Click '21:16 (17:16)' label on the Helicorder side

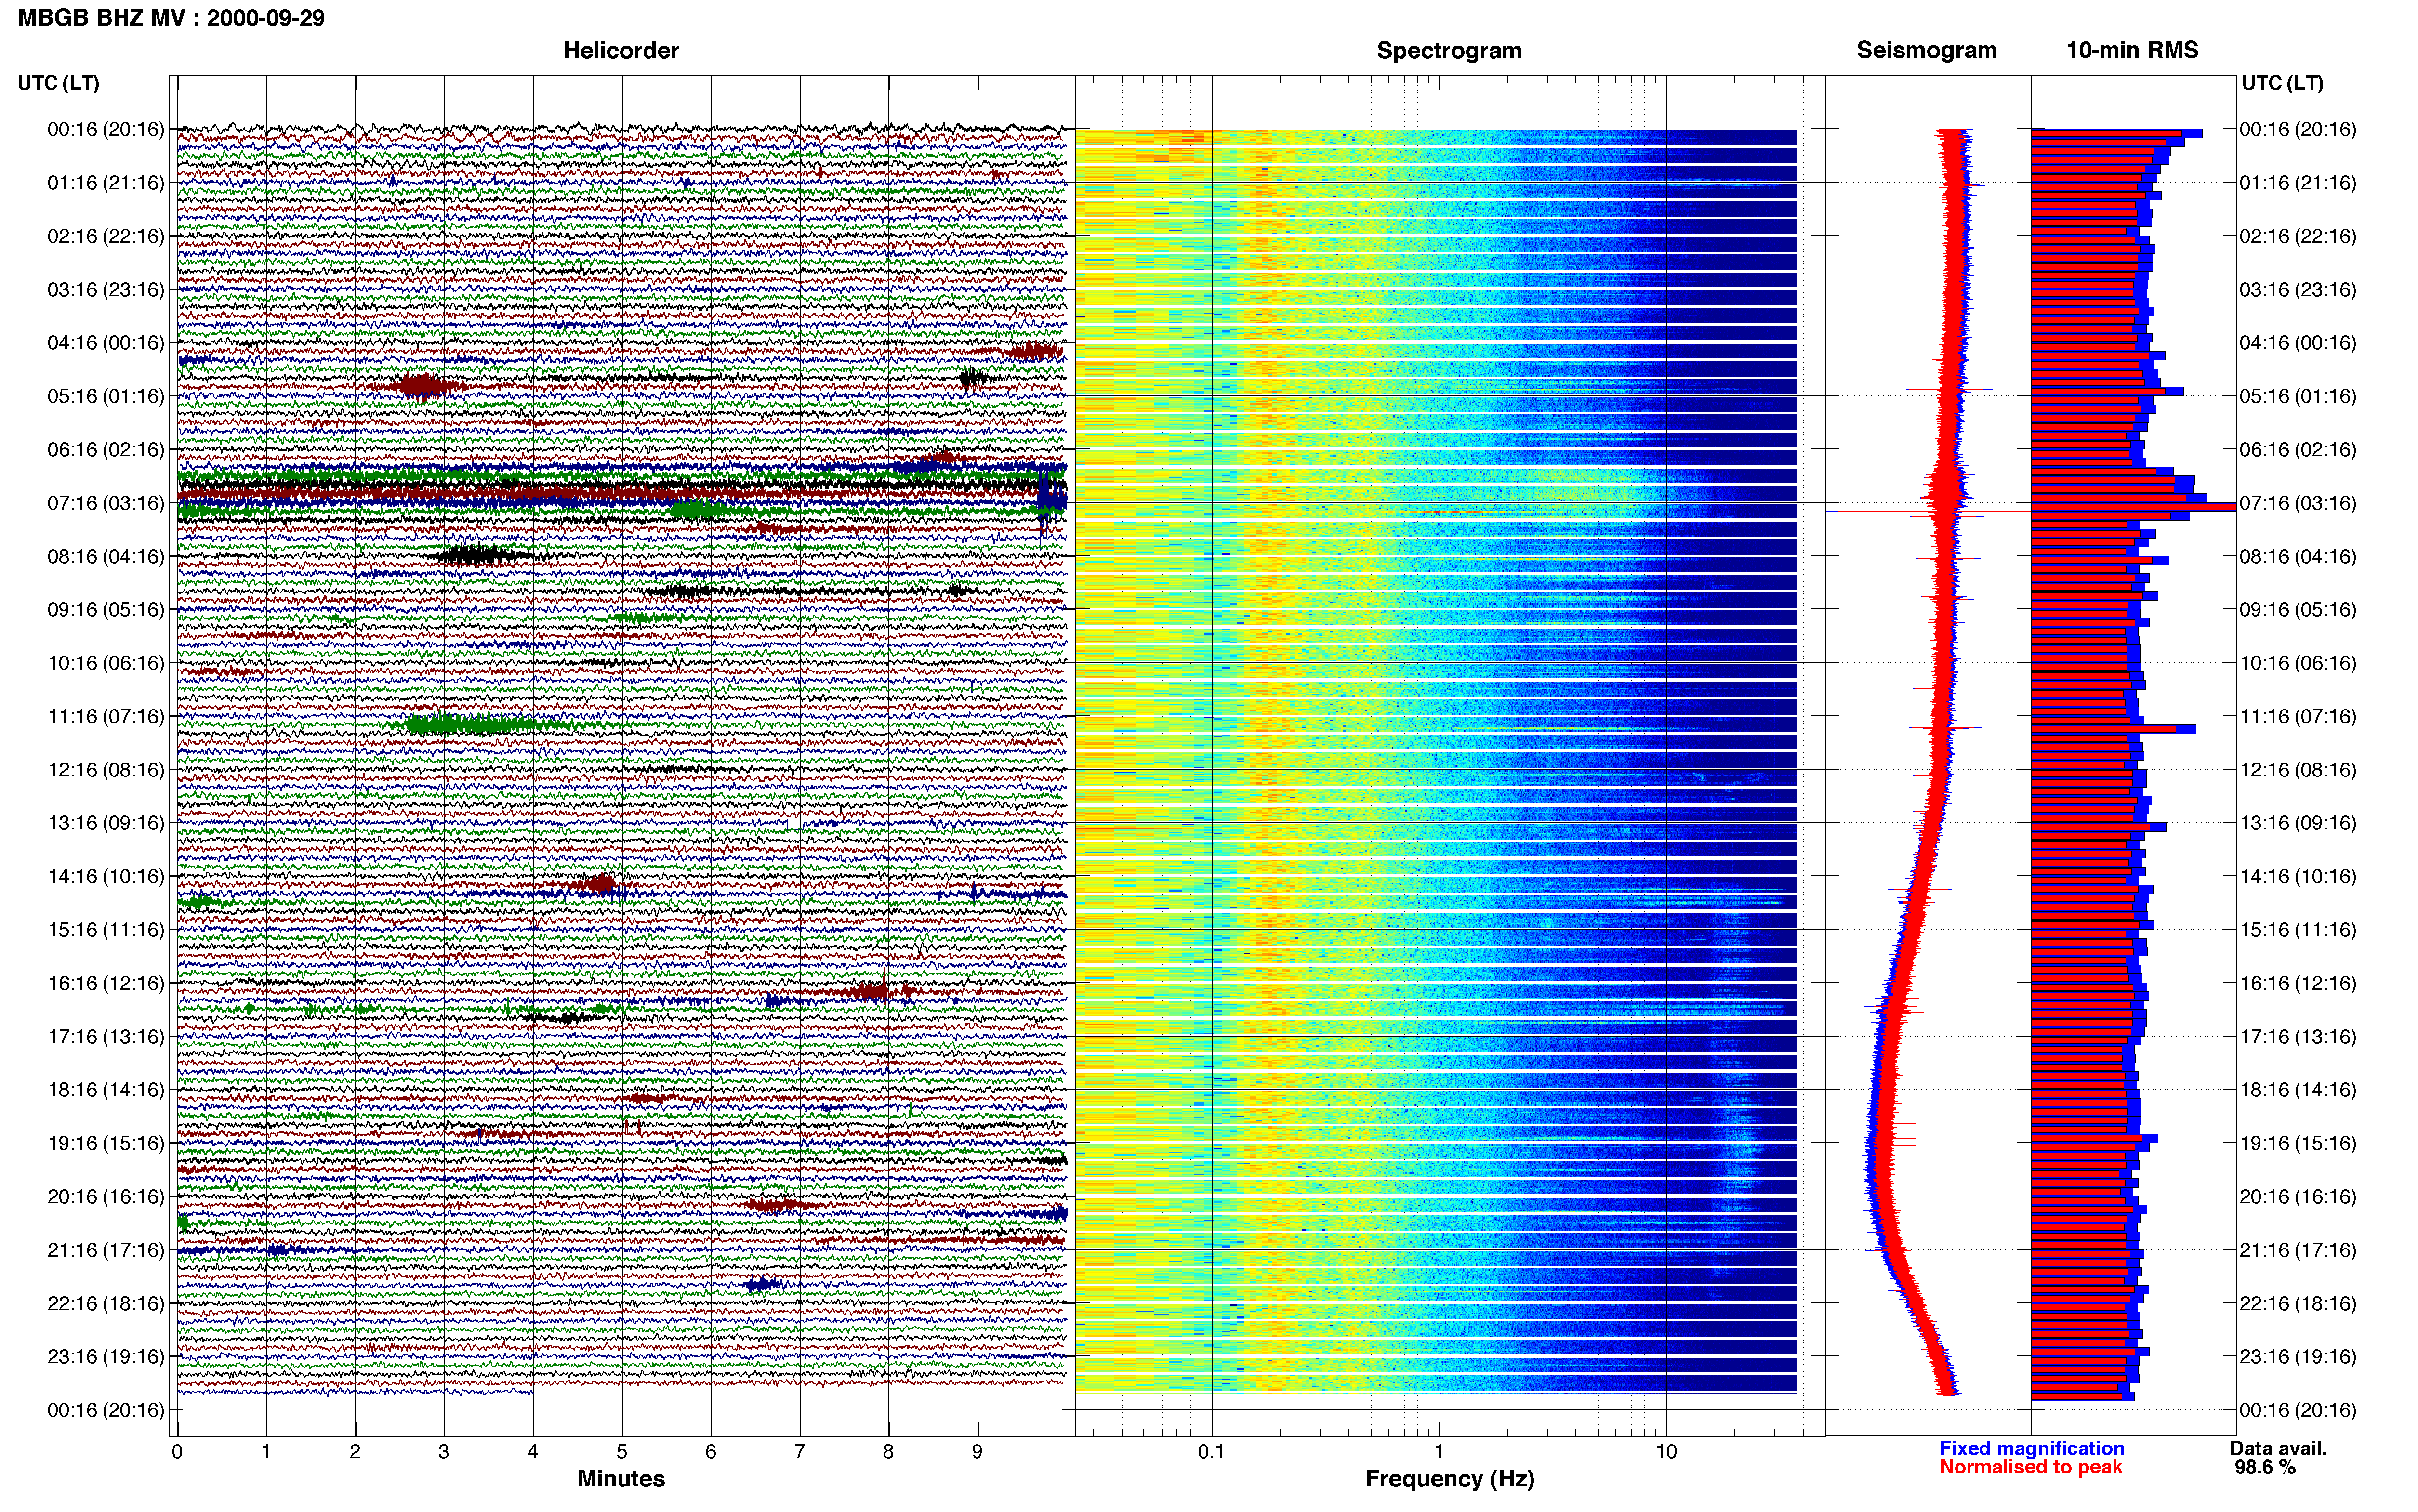point(106,1250)
